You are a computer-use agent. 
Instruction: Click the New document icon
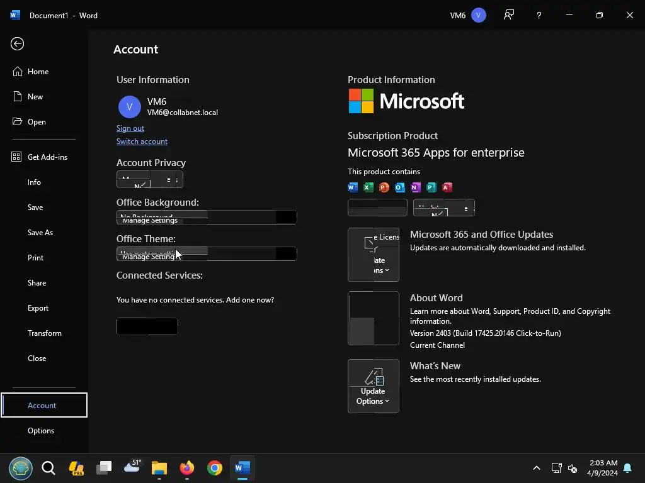tap(17, 96)
